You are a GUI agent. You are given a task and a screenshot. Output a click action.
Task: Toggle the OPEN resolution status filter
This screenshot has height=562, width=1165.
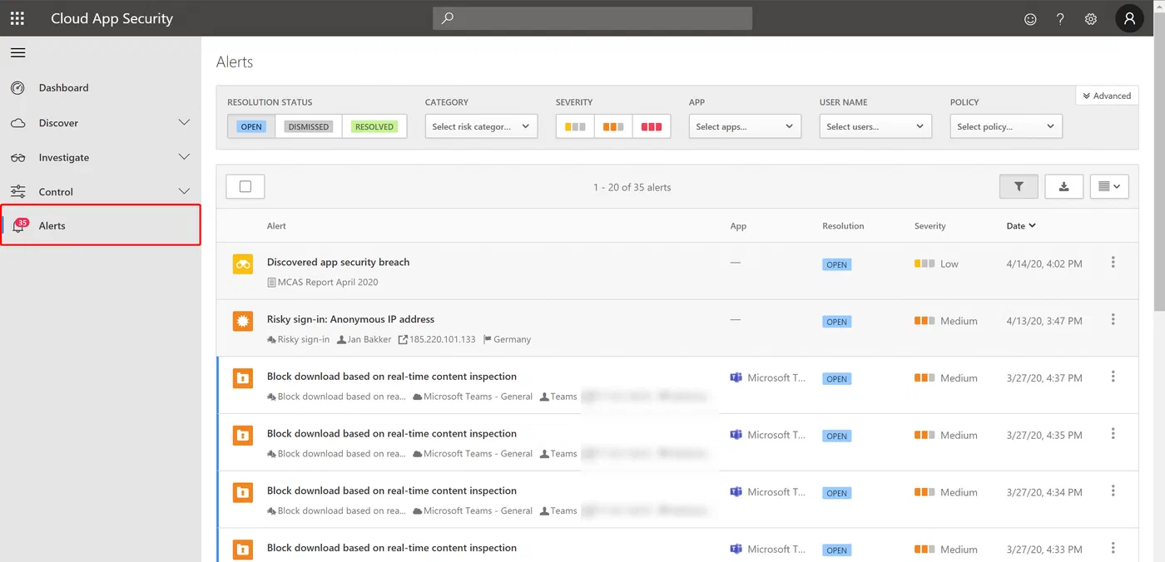click(250, 126)
